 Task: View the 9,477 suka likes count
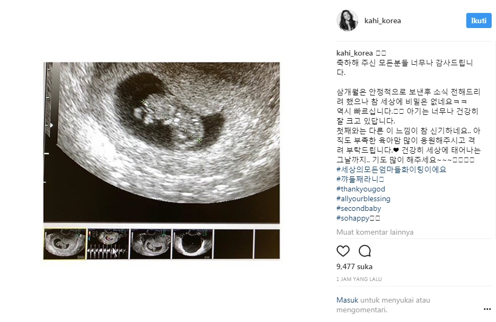[x=354, y=267]
